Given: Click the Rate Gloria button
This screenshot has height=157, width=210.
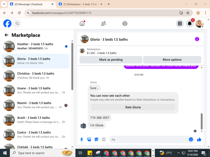Looking at the screenshot, I should (x=133, y=107).
